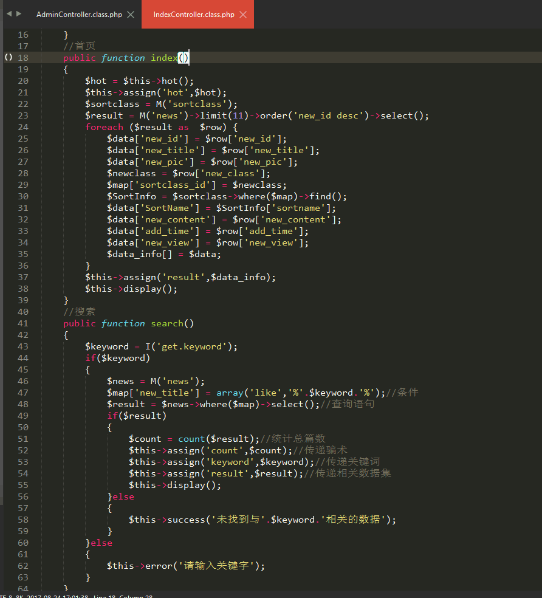Screen dimensions: 542x598
Task: Click the file timestamp in status bar
Action: (57, 596)
